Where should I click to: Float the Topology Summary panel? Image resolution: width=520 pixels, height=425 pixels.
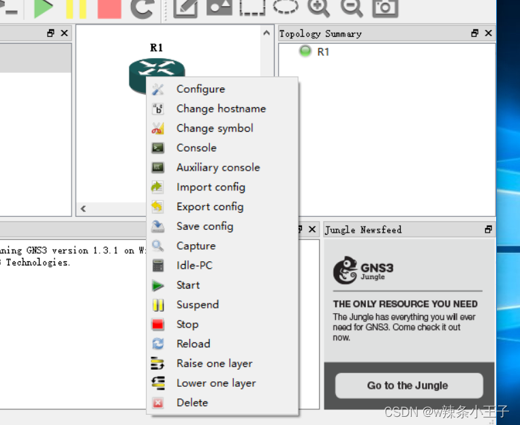pyautogui.click(x=474, y=33)
